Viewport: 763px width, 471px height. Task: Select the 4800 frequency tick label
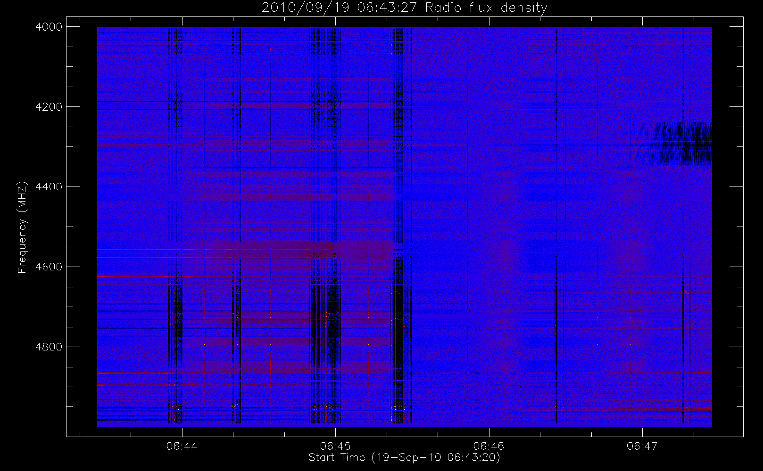49,347
